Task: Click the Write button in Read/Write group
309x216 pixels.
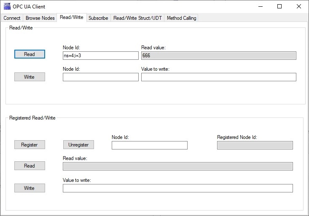Action: point(30,77)
